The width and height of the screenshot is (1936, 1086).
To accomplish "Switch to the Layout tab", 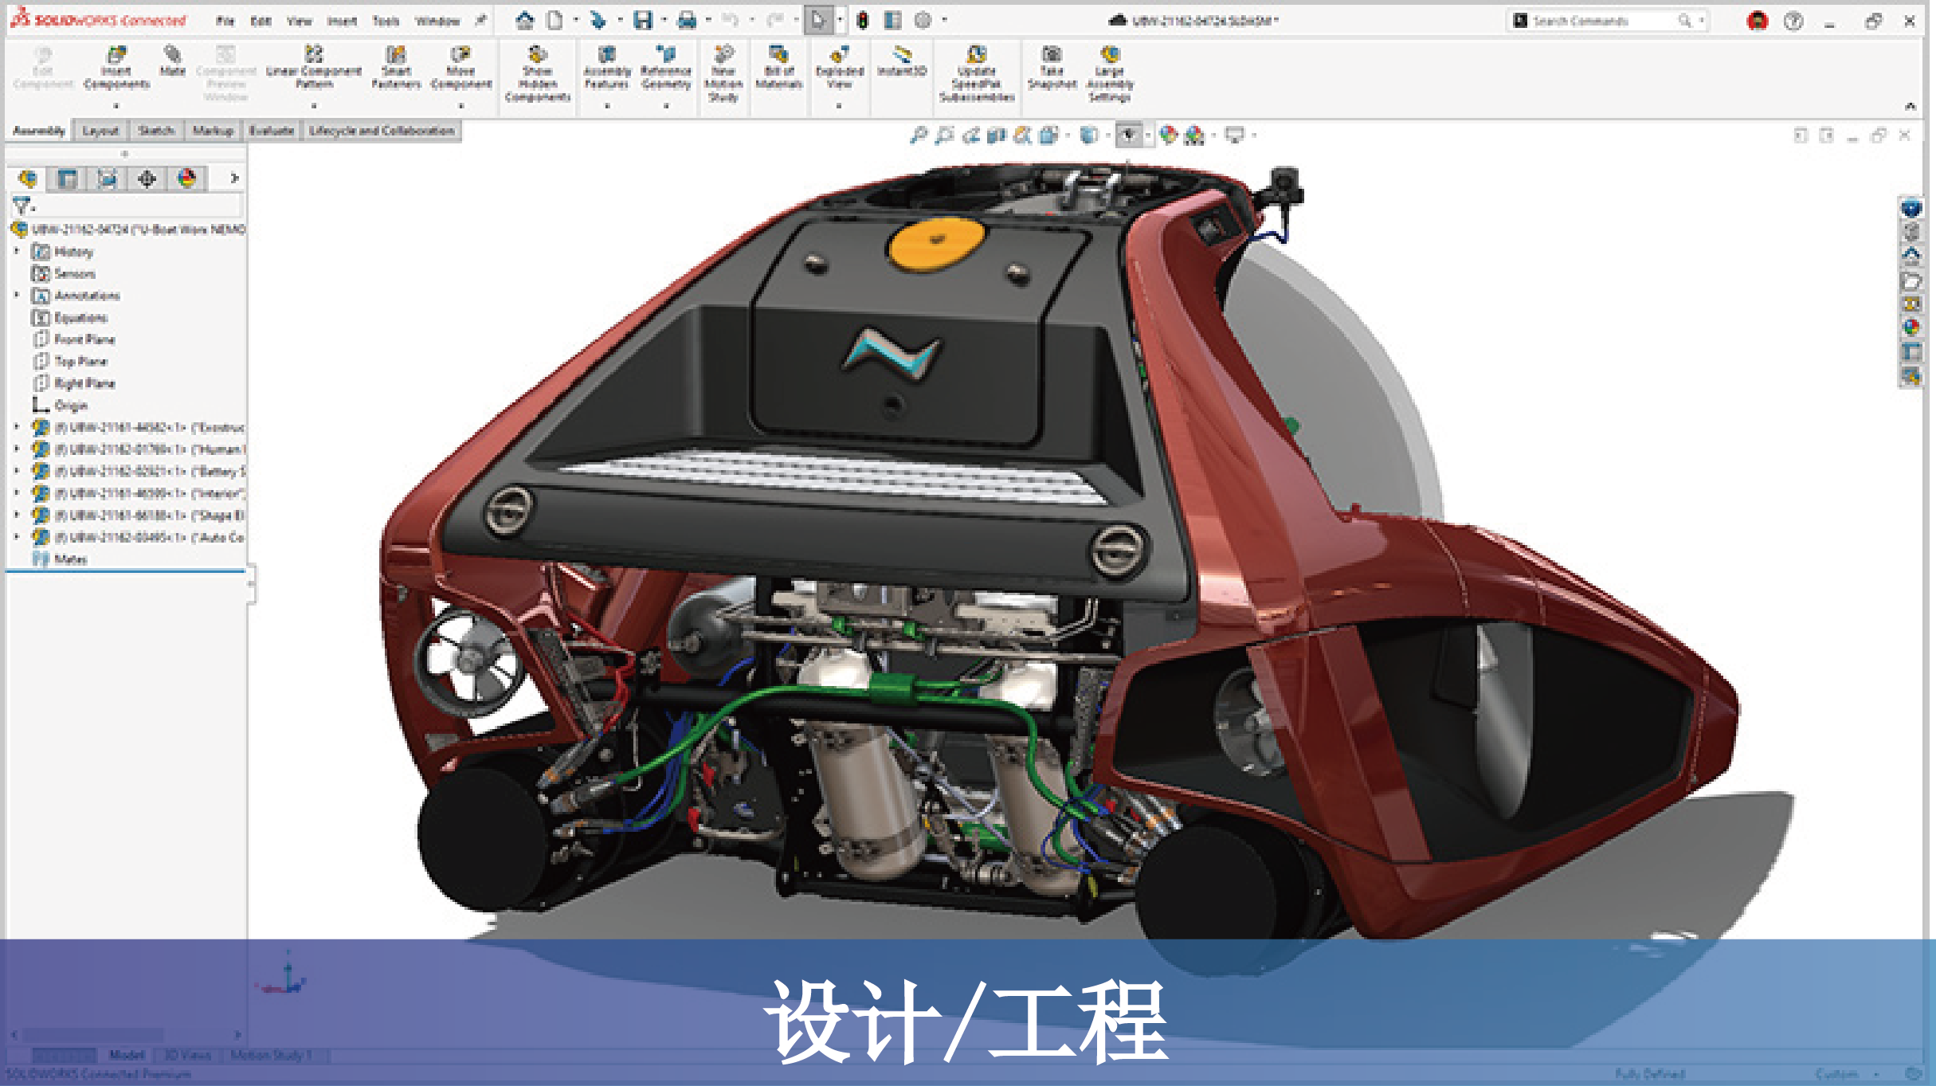I will (x=100, y=131).
